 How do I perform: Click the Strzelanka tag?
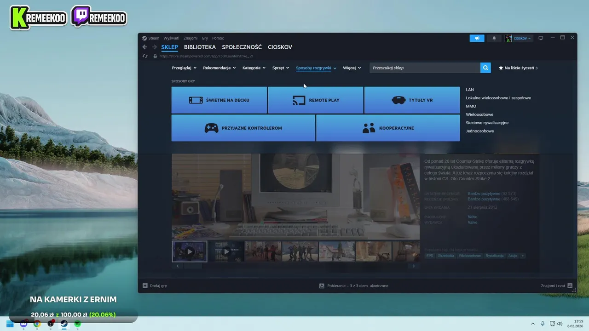tap(446, 256)
